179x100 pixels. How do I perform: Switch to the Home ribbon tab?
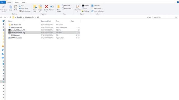pos(9,2)
